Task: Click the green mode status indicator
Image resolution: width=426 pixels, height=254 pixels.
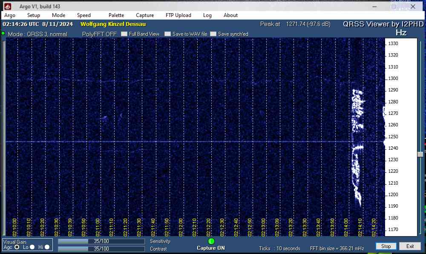Action: point(3,33)
